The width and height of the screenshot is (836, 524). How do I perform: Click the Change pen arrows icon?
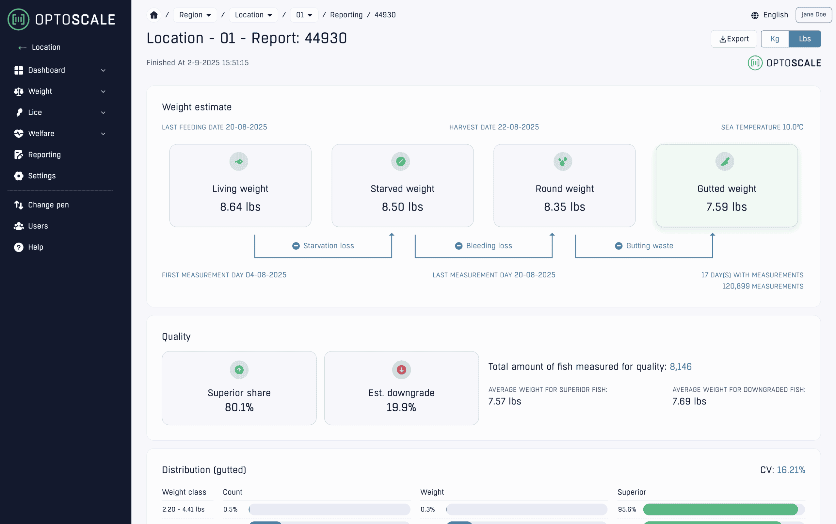point(19,205)
